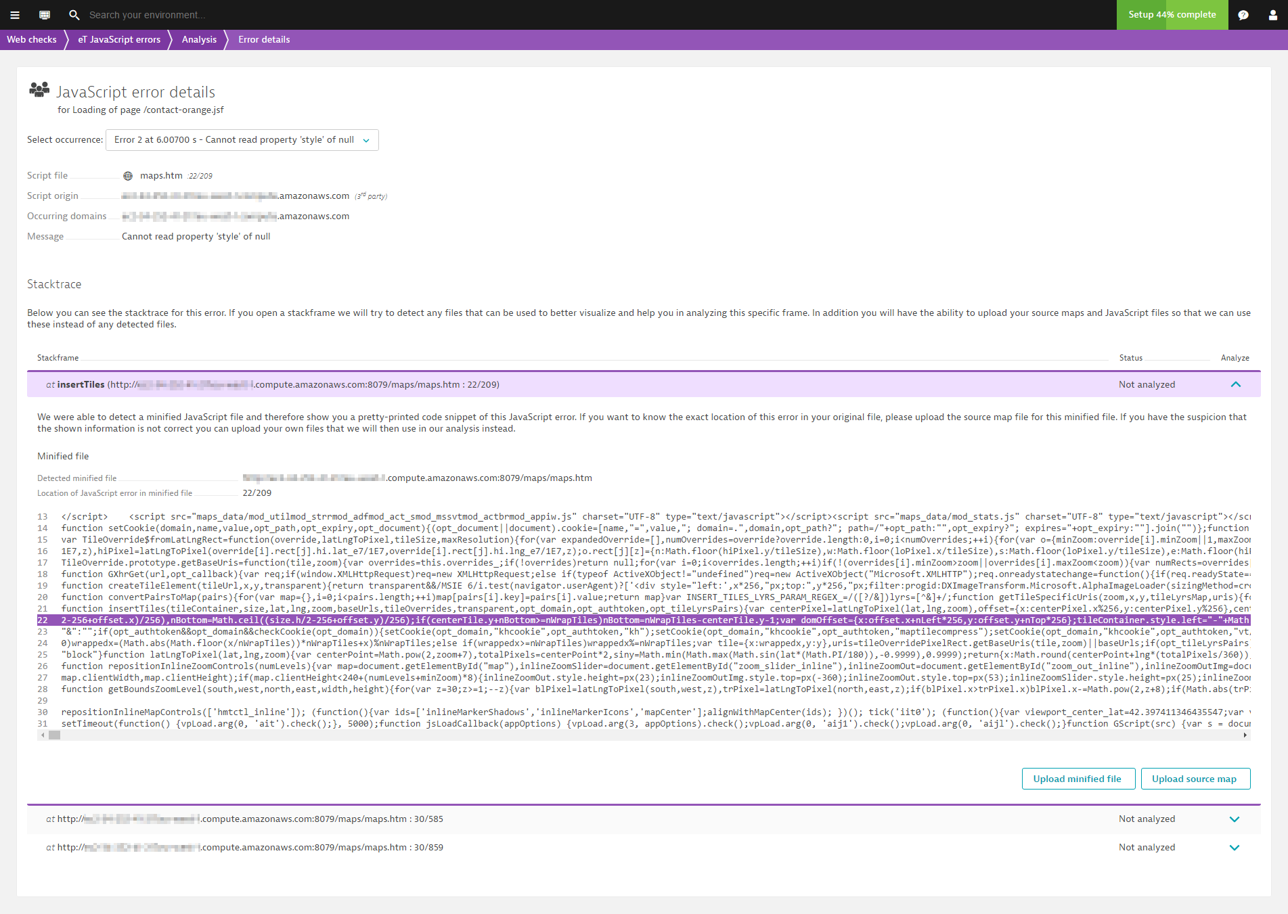Screen dimensions: 1288x914
Task: Click the Analyze column header
Action: pyautogui.click(x=1235, y=358)
